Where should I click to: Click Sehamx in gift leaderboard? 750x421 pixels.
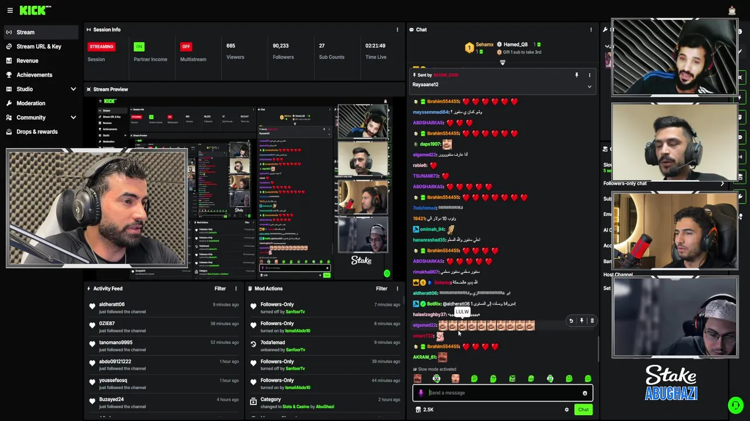pyautogui.click(x=485, y=44)
